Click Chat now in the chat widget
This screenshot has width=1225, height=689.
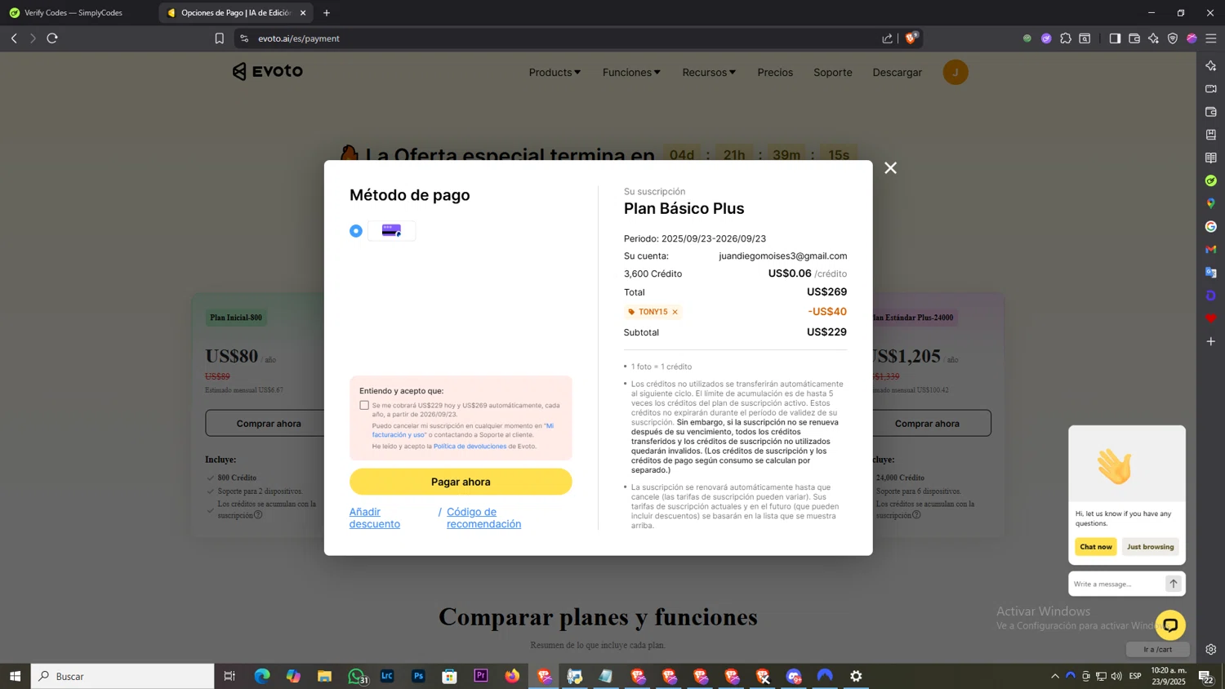[1095, 547]
